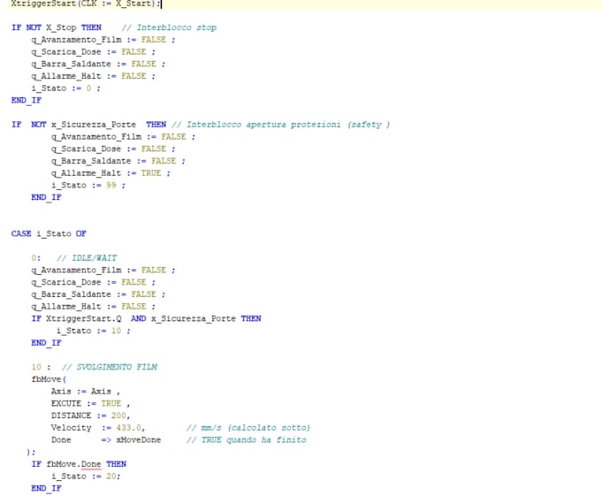The width and height of the screenshot is (601, 496).
Task: Select the '// Interblocco stop' comment
Action: 169,27
